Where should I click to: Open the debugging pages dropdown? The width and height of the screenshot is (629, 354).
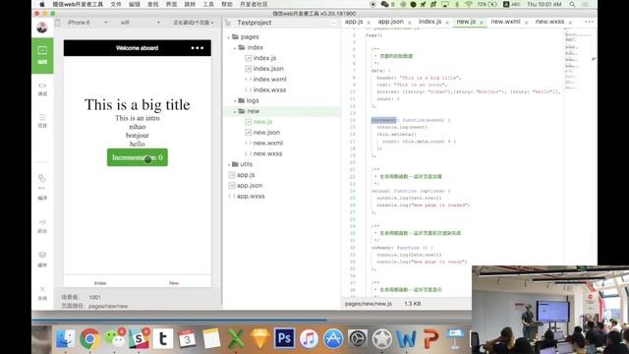[194, 23]
